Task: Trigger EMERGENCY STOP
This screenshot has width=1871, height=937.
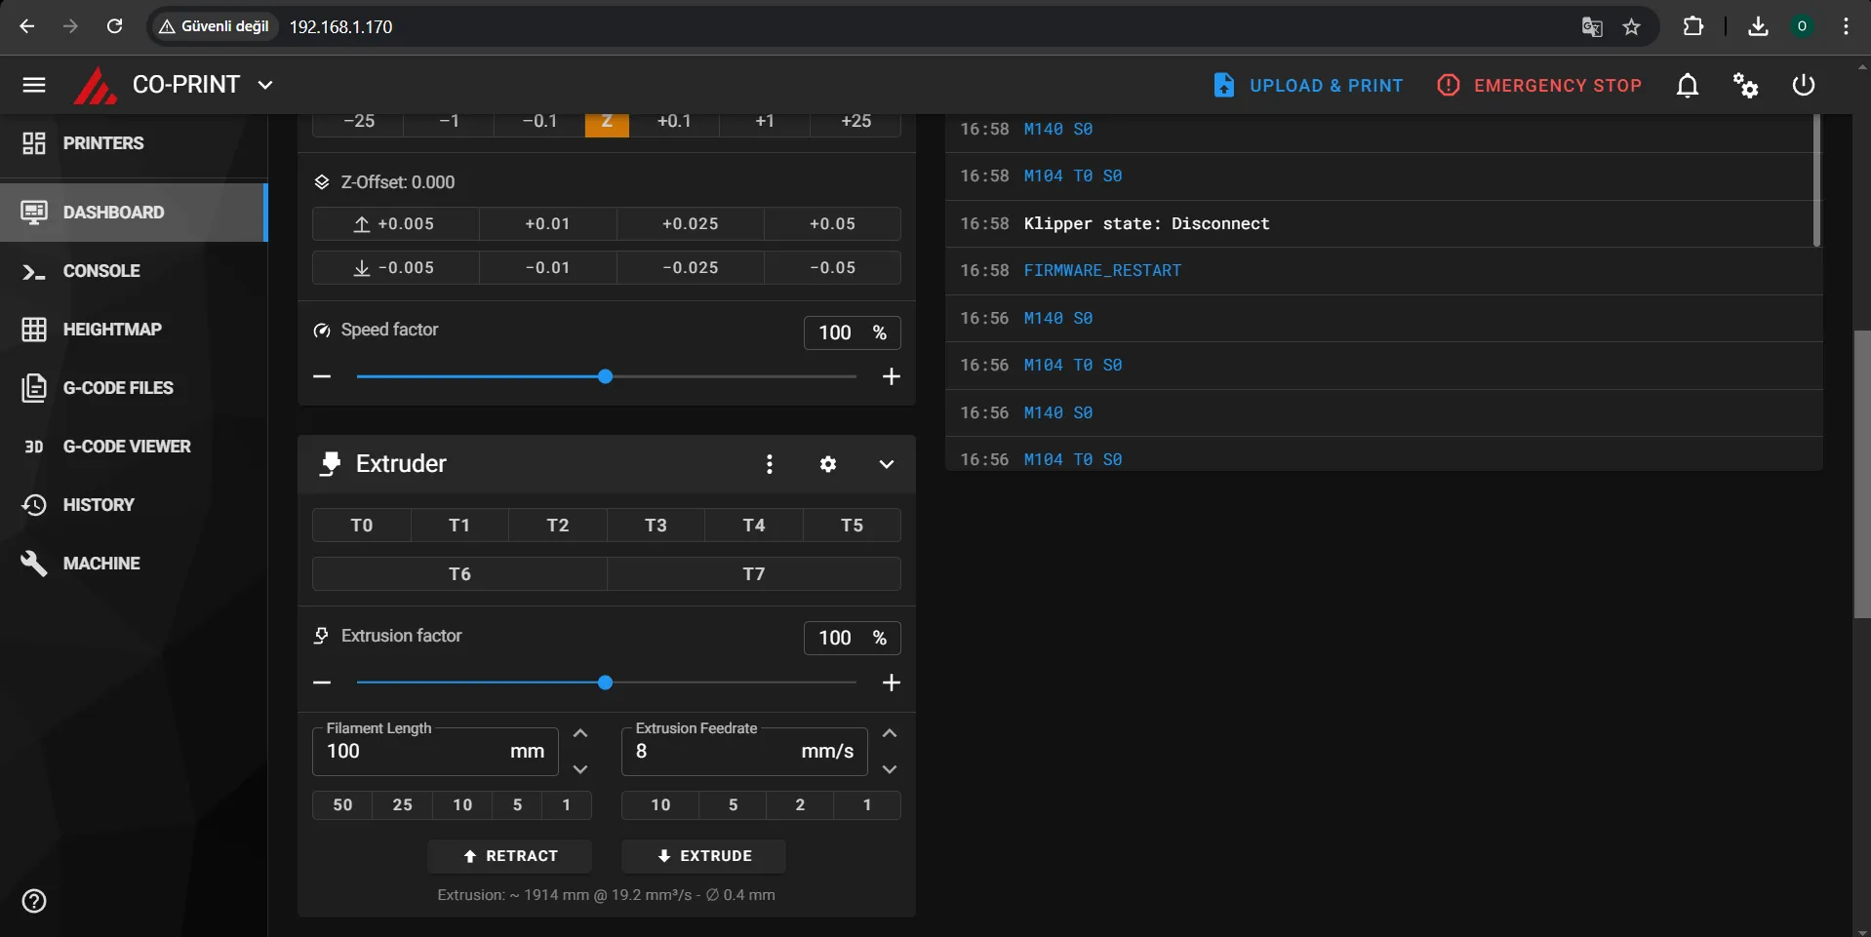Action: pyautogui.click(x=1539, y=85)
